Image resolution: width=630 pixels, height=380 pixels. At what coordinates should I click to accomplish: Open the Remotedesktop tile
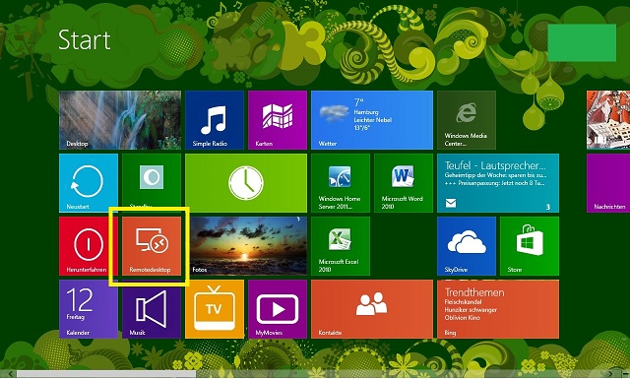click(x=152, y=246)
